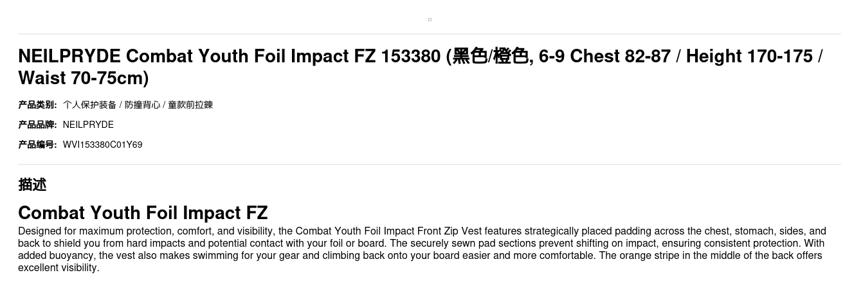Screen dimensions: 854x293
Task: Click "Height 170-175" text in title
Action: pyautogui.click(x=749, y=57)
